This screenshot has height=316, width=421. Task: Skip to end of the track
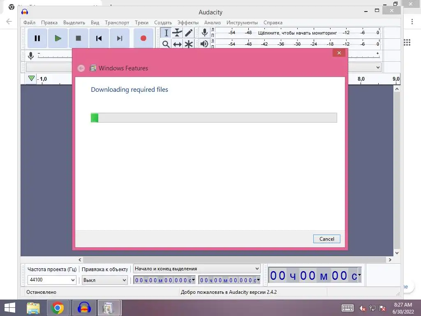[x=120, y=38]
